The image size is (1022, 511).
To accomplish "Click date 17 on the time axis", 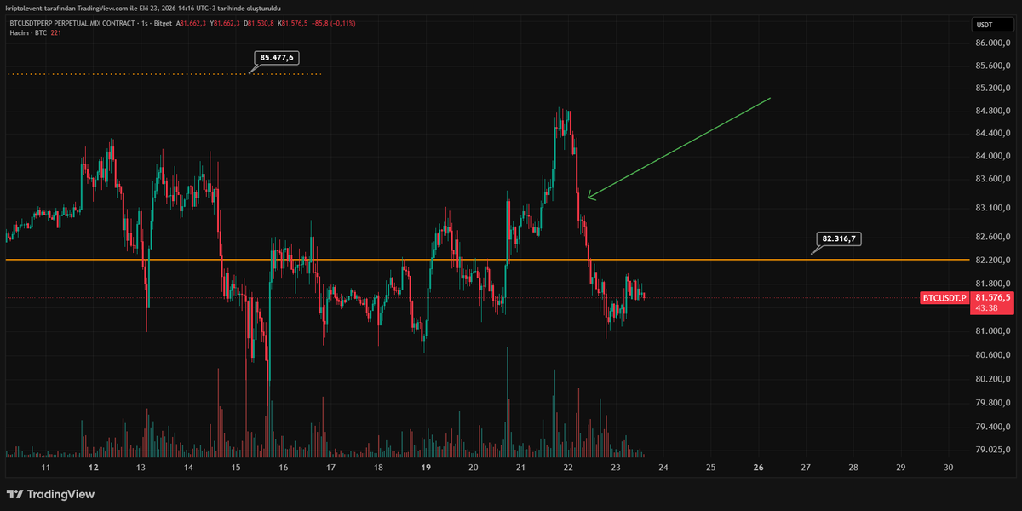I will [x=330, y=467].
